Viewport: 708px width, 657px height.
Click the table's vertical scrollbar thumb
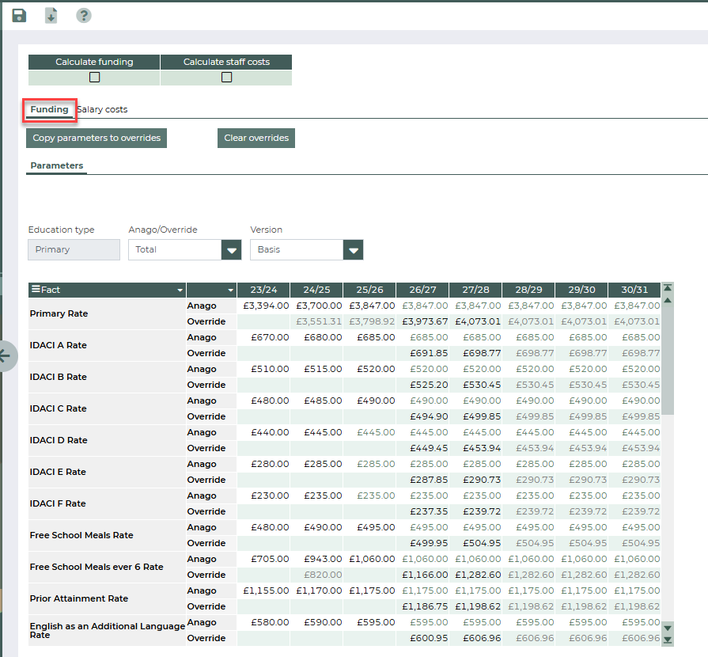[x=668, y=360]
